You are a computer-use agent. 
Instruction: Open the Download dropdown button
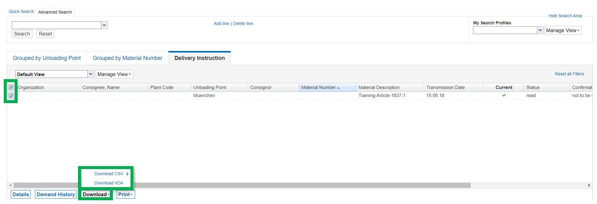click(96, 195)
